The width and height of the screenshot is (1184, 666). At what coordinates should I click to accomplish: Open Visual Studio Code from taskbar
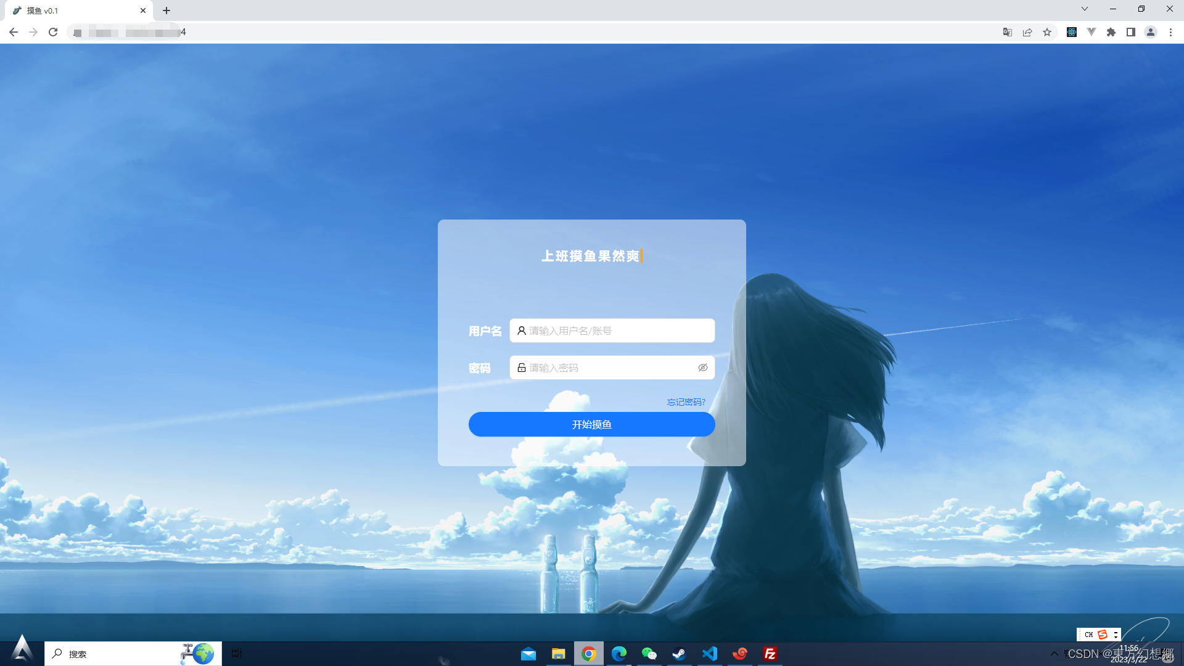(x=710, y=654)
